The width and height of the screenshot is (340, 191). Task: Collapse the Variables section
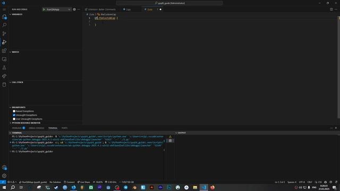click(x=45, y=14)
